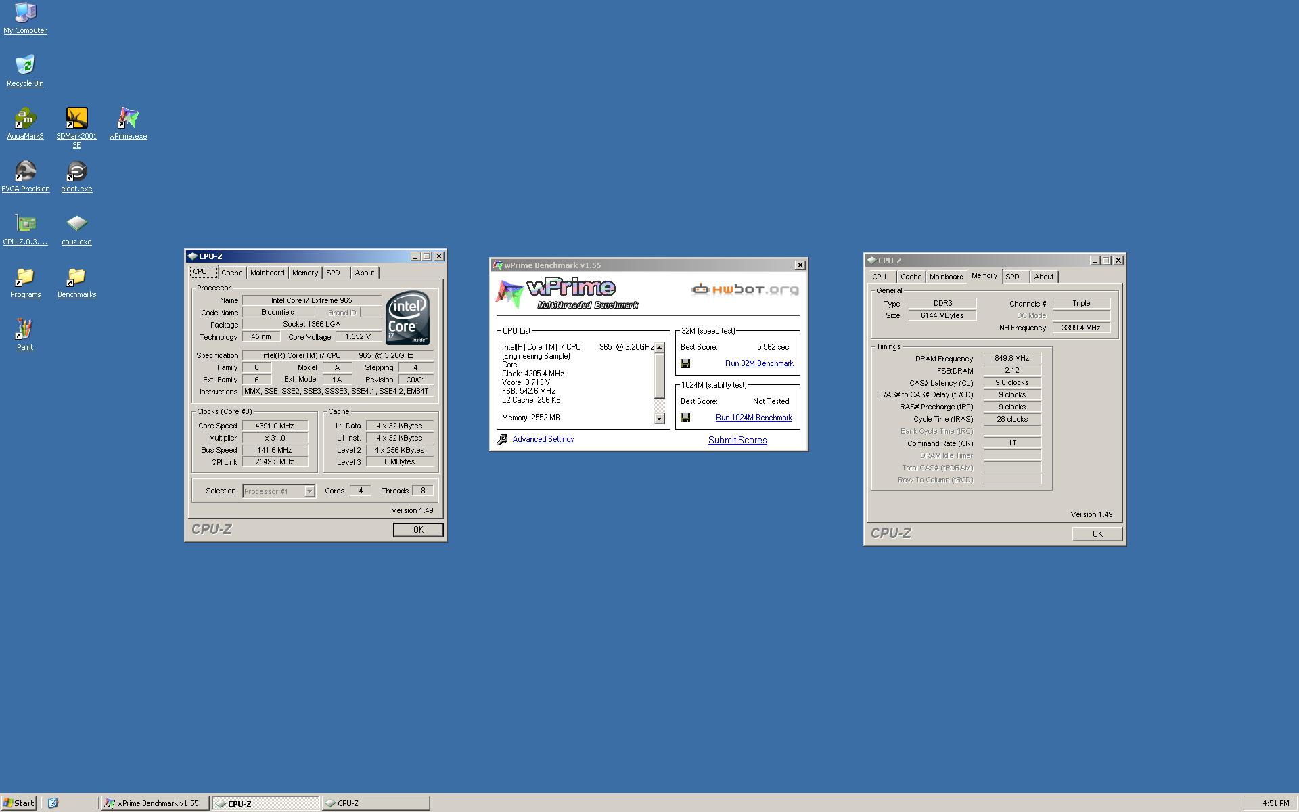
Task: Minimize the left CPU-Z window
Action: pyautogui.click(x=415, y=256)
